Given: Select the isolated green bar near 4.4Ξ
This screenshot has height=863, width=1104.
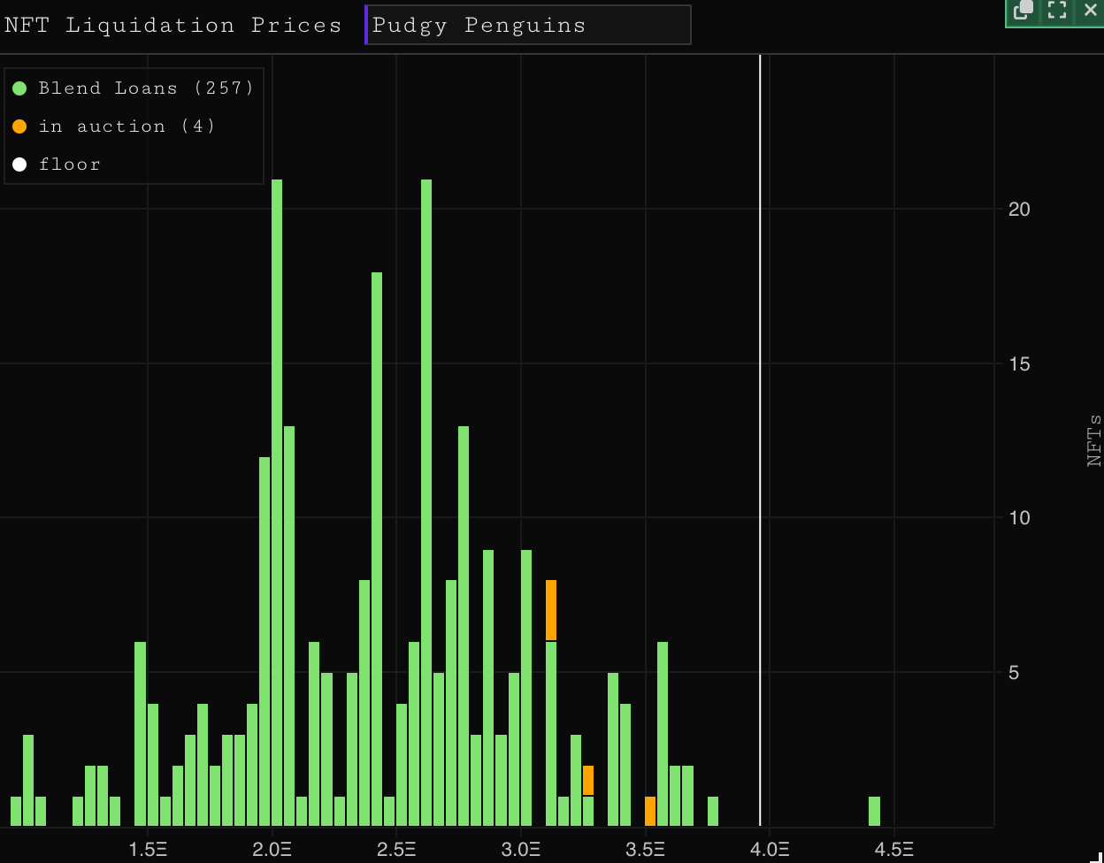Looking at the screenshot, I should [x=874, y=812].
